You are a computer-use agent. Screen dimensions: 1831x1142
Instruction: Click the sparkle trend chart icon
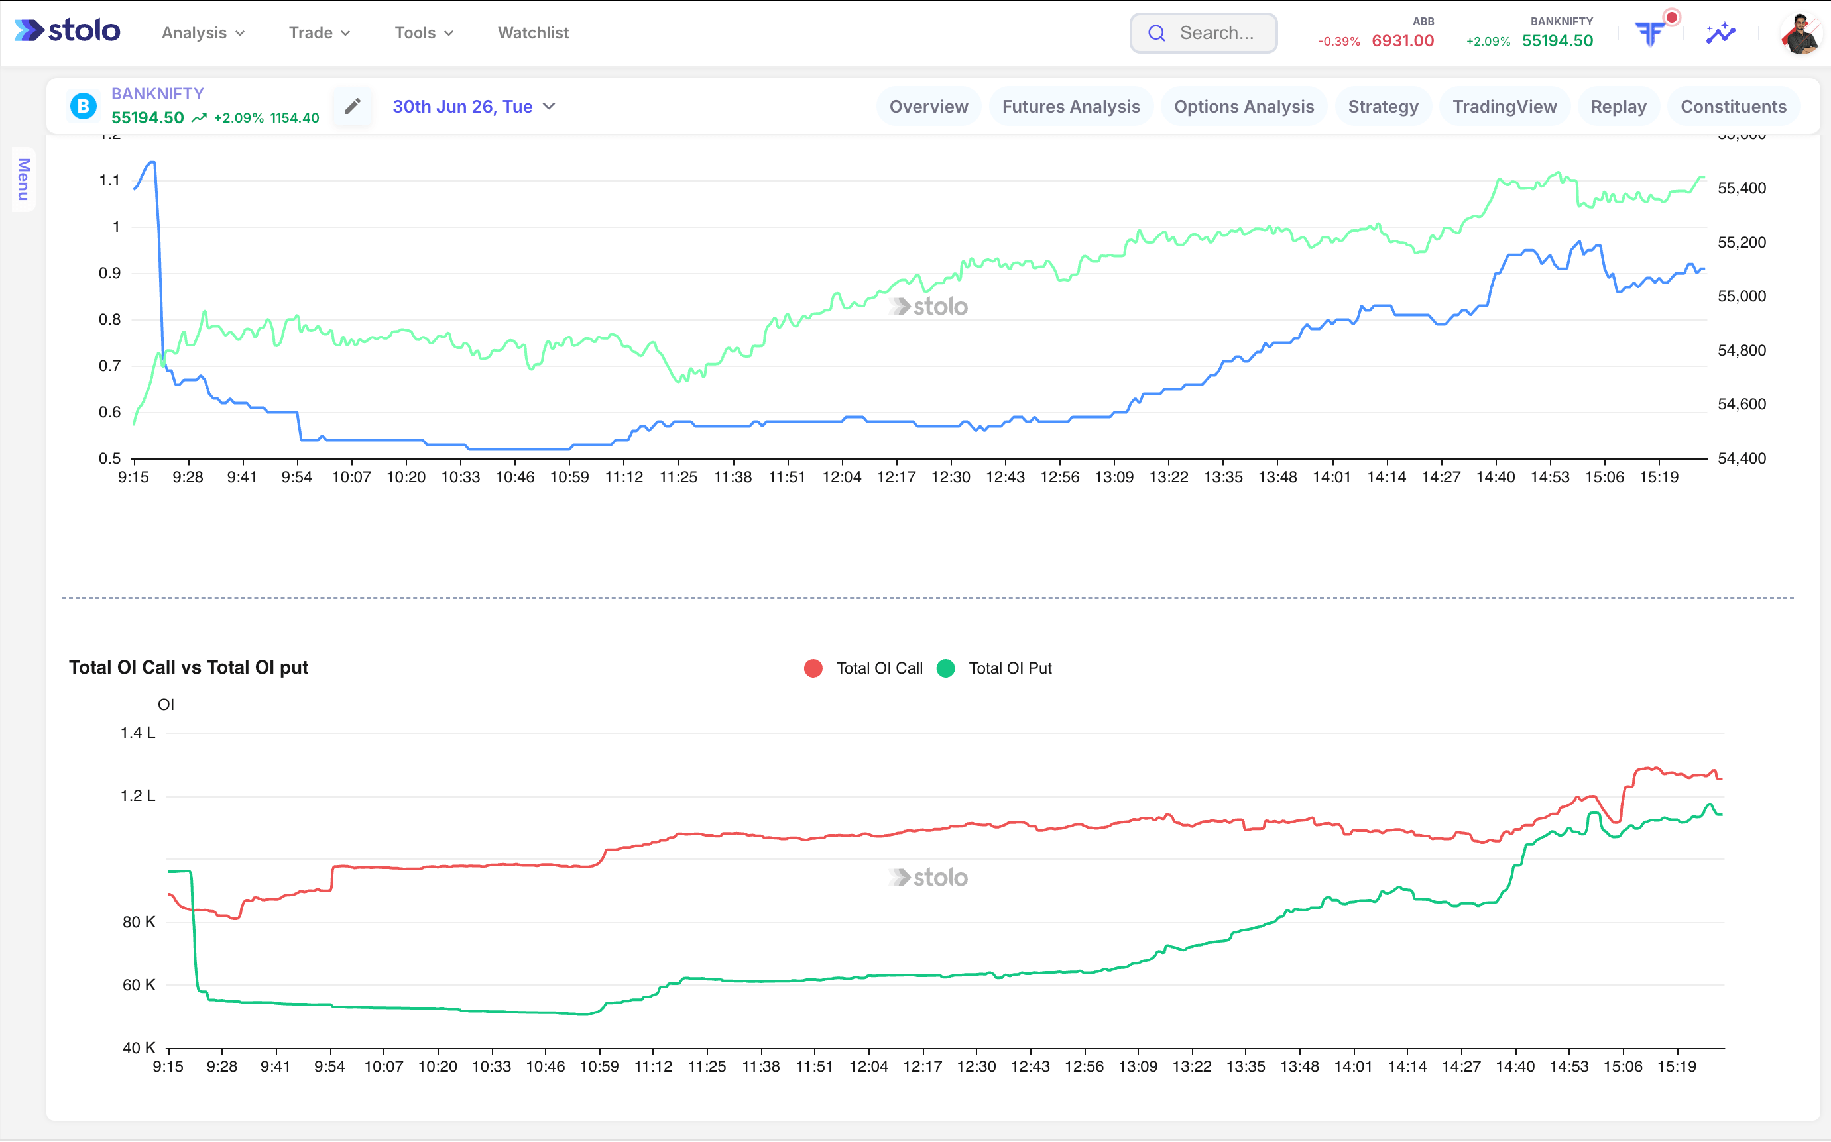tap(1720, 32)
